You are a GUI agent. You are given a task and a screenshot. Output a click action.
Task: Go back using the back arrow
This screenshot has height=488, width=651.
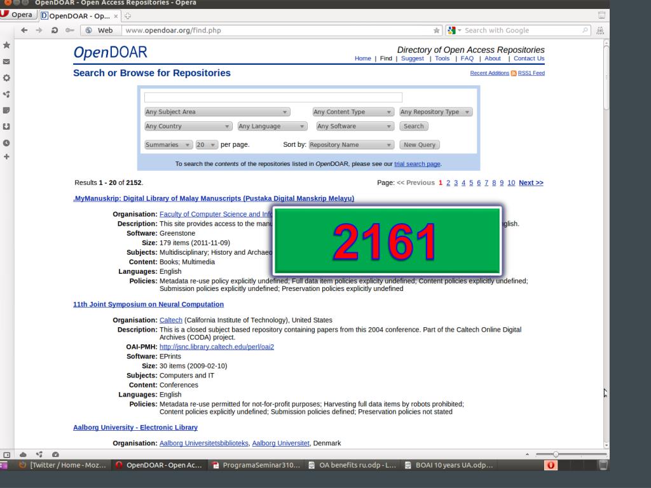click(25, 30)
